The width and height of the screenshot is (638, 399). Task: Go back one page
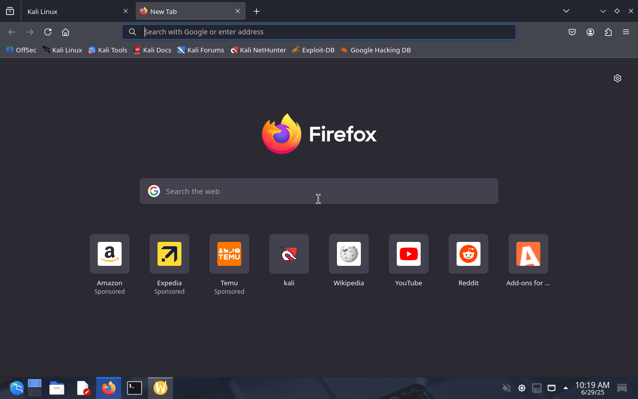(x=12, y=32)
